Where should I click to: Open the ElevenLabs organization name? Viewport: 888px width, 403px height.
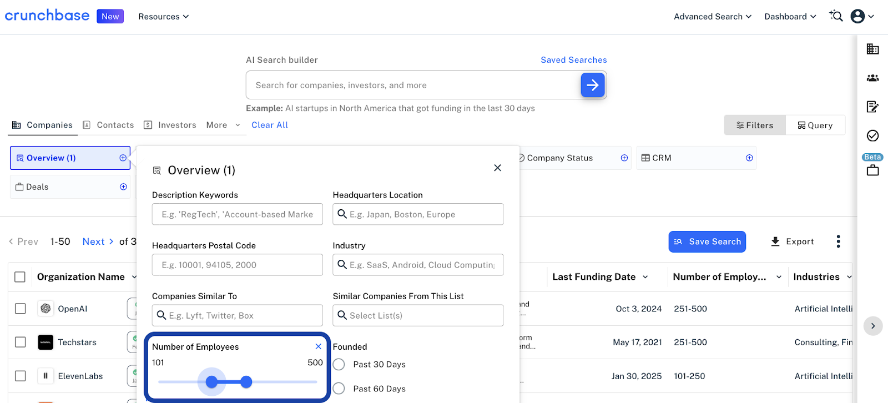pos(80,376)
